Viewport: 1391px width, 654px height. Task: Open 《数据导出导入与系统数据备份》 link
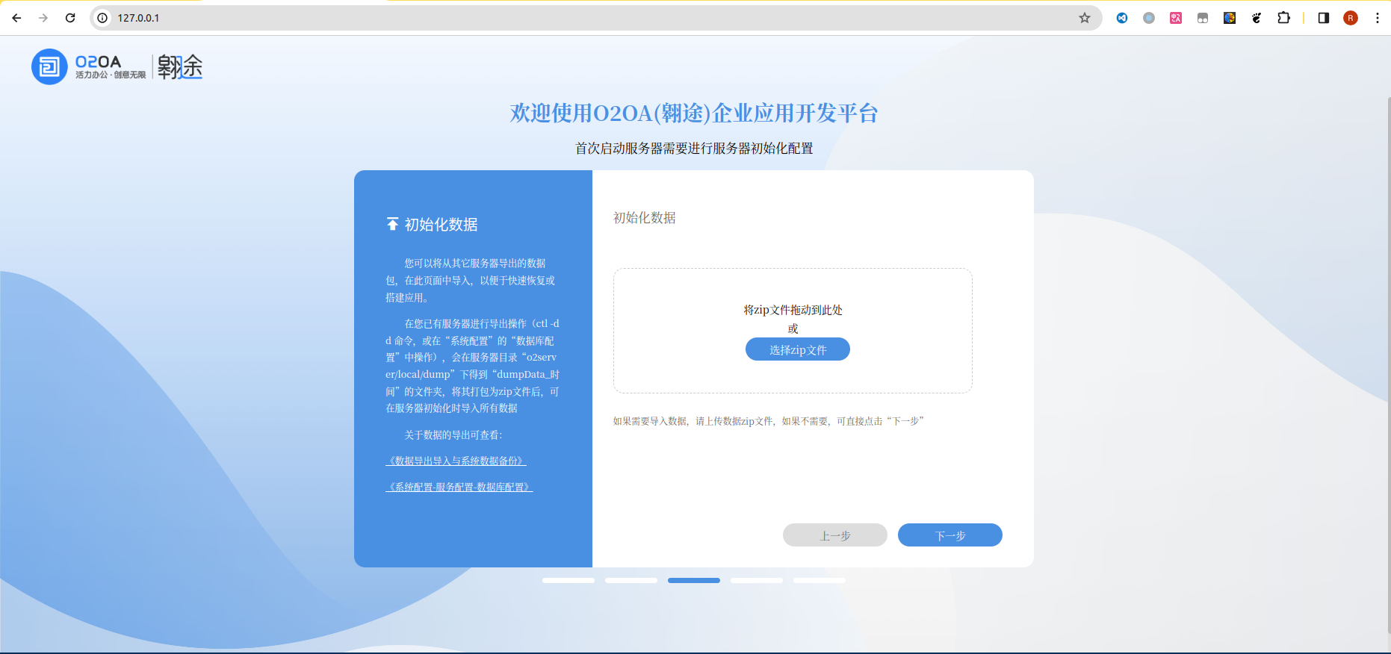[x=456, y=461]
